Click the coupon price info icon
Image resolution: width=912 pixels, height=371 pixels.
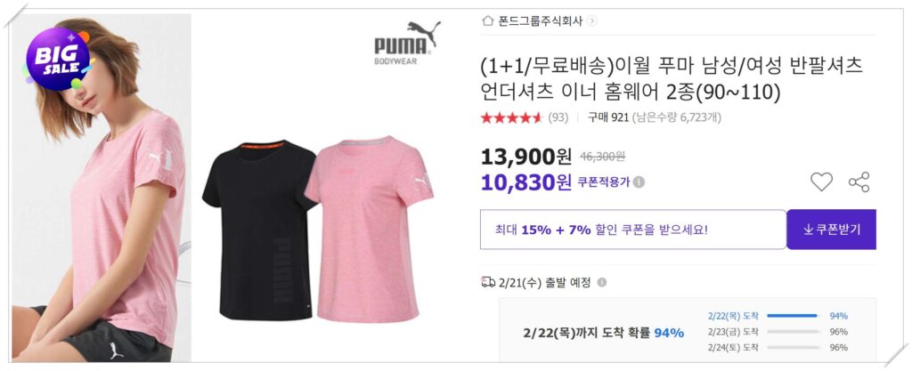pos(639,182)
